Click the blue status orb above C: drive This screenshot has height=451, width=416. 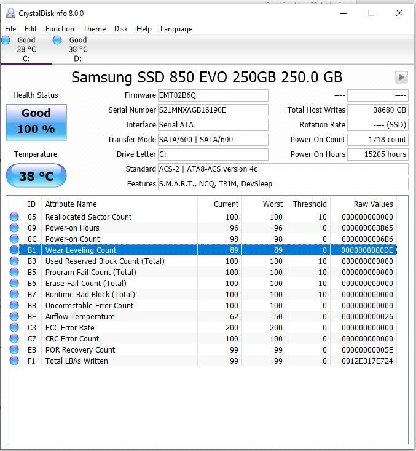pos(6,40)
